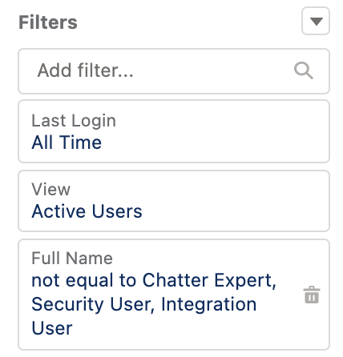343x357 pixels.
Task: Open the Filters panel dropdown menu
Action: click(x=316, y=21)
